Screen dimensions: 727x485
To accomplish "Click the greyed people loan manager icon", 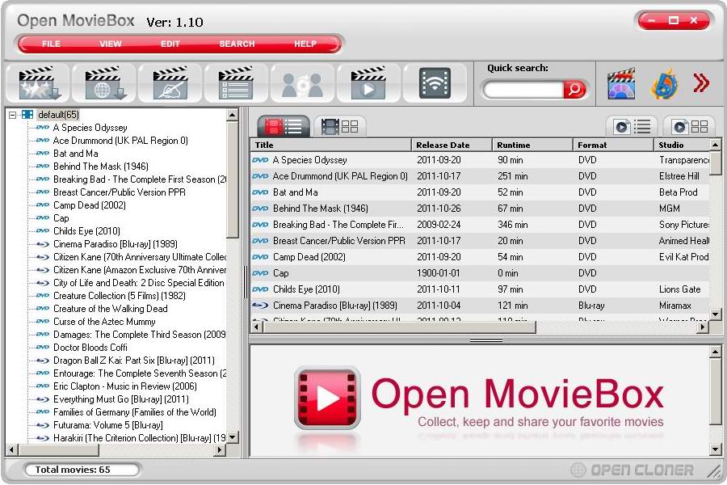I will tap(302, 84).
